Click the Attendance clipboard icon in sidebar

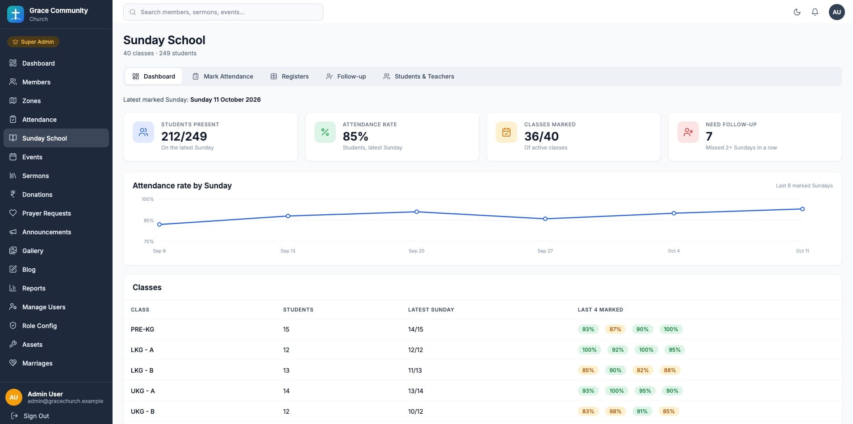(13, 119)
